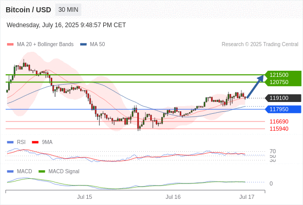
Task: Click the Jul 16 date axis marker
Action: [x=173, y=197]
